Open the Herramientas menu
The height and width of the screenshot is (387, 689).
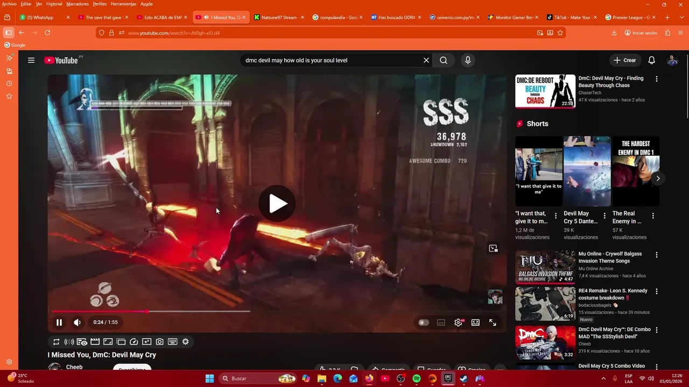click(x=123, y=4)
